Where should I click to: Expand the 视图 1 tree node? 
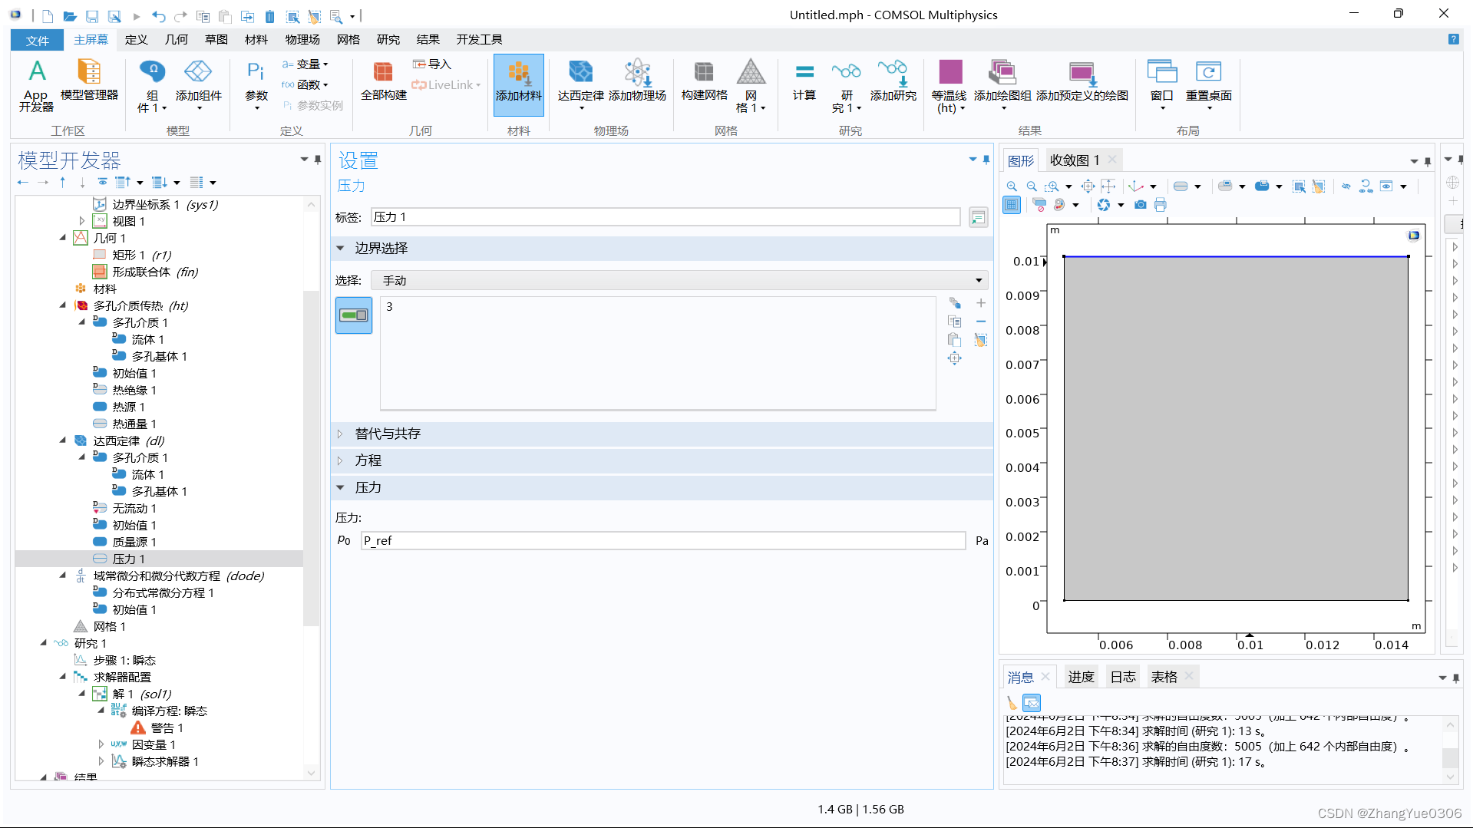[82, 221]
